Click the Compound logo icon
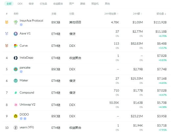The width and height of the screenshot is (171, 132). [x=16, y=93]
